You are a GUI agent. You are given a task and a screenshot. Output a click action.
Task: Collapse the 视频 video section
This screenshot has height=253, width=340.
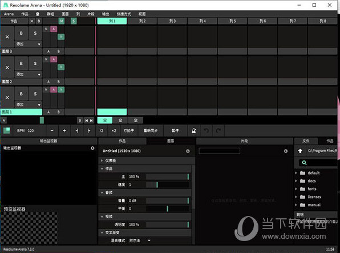102,217
